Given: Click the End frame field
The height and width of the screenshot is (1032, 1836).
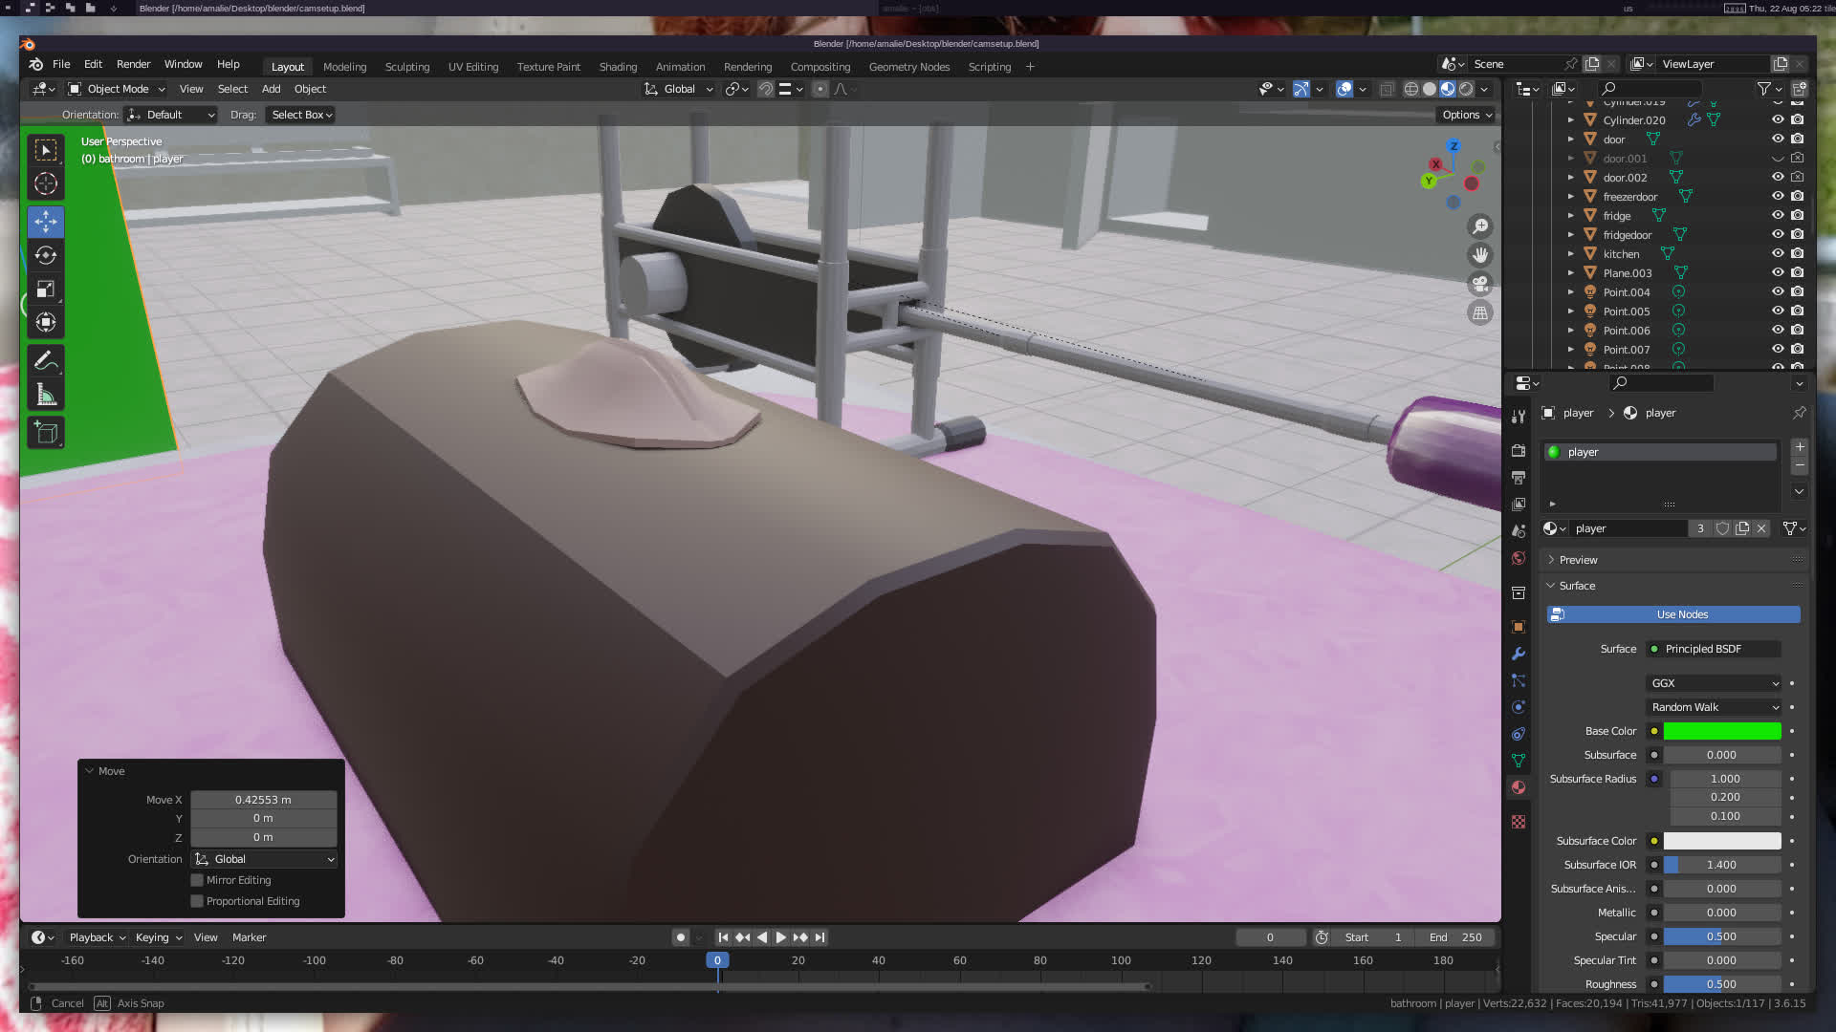Looking at the screenshot, I should (x=1455, y=937).
